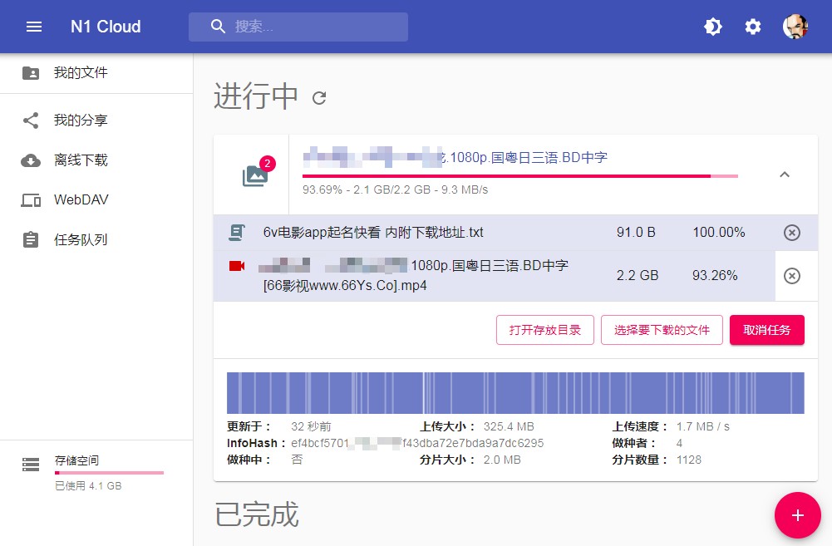This screenshot has height=546, width=832.
Task: Click the task file collection icon with badge
Action: (x=254, y=175)
